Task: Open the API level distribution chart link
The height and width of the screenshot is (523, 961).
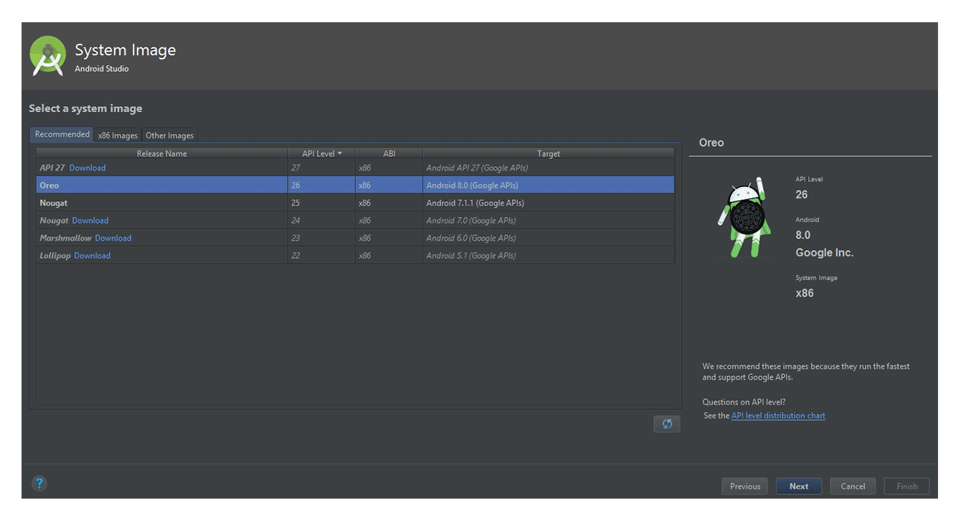Action: [778, 416]
